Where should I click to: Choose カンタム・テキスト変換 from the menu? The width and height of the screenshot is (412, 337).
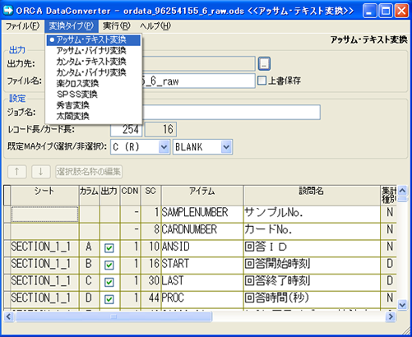point(94,62)
